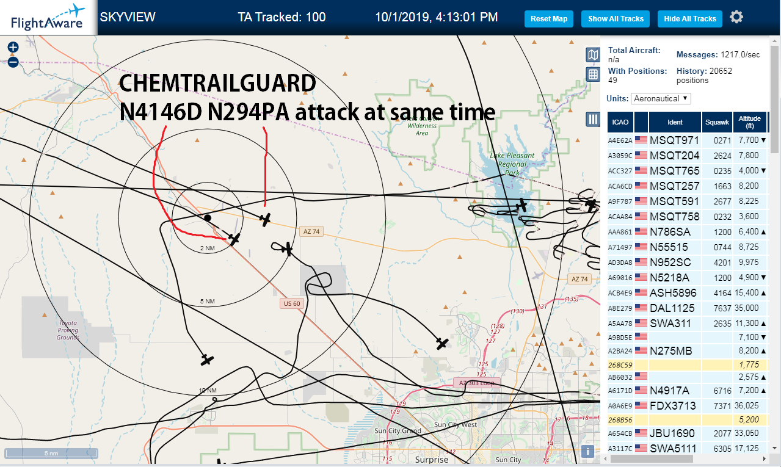Select aircraft icon where red straight line ends
781x467 pixels.
(265, 219)
